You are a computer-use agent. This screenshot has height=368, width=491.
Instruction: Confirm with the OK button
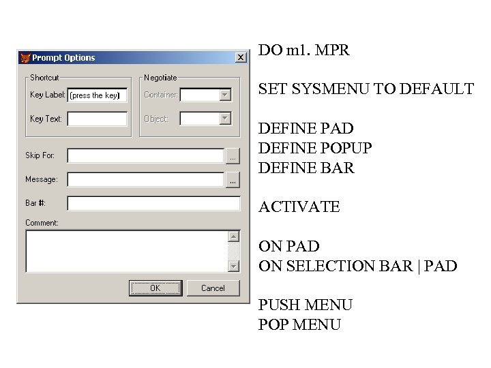point(155,288)
